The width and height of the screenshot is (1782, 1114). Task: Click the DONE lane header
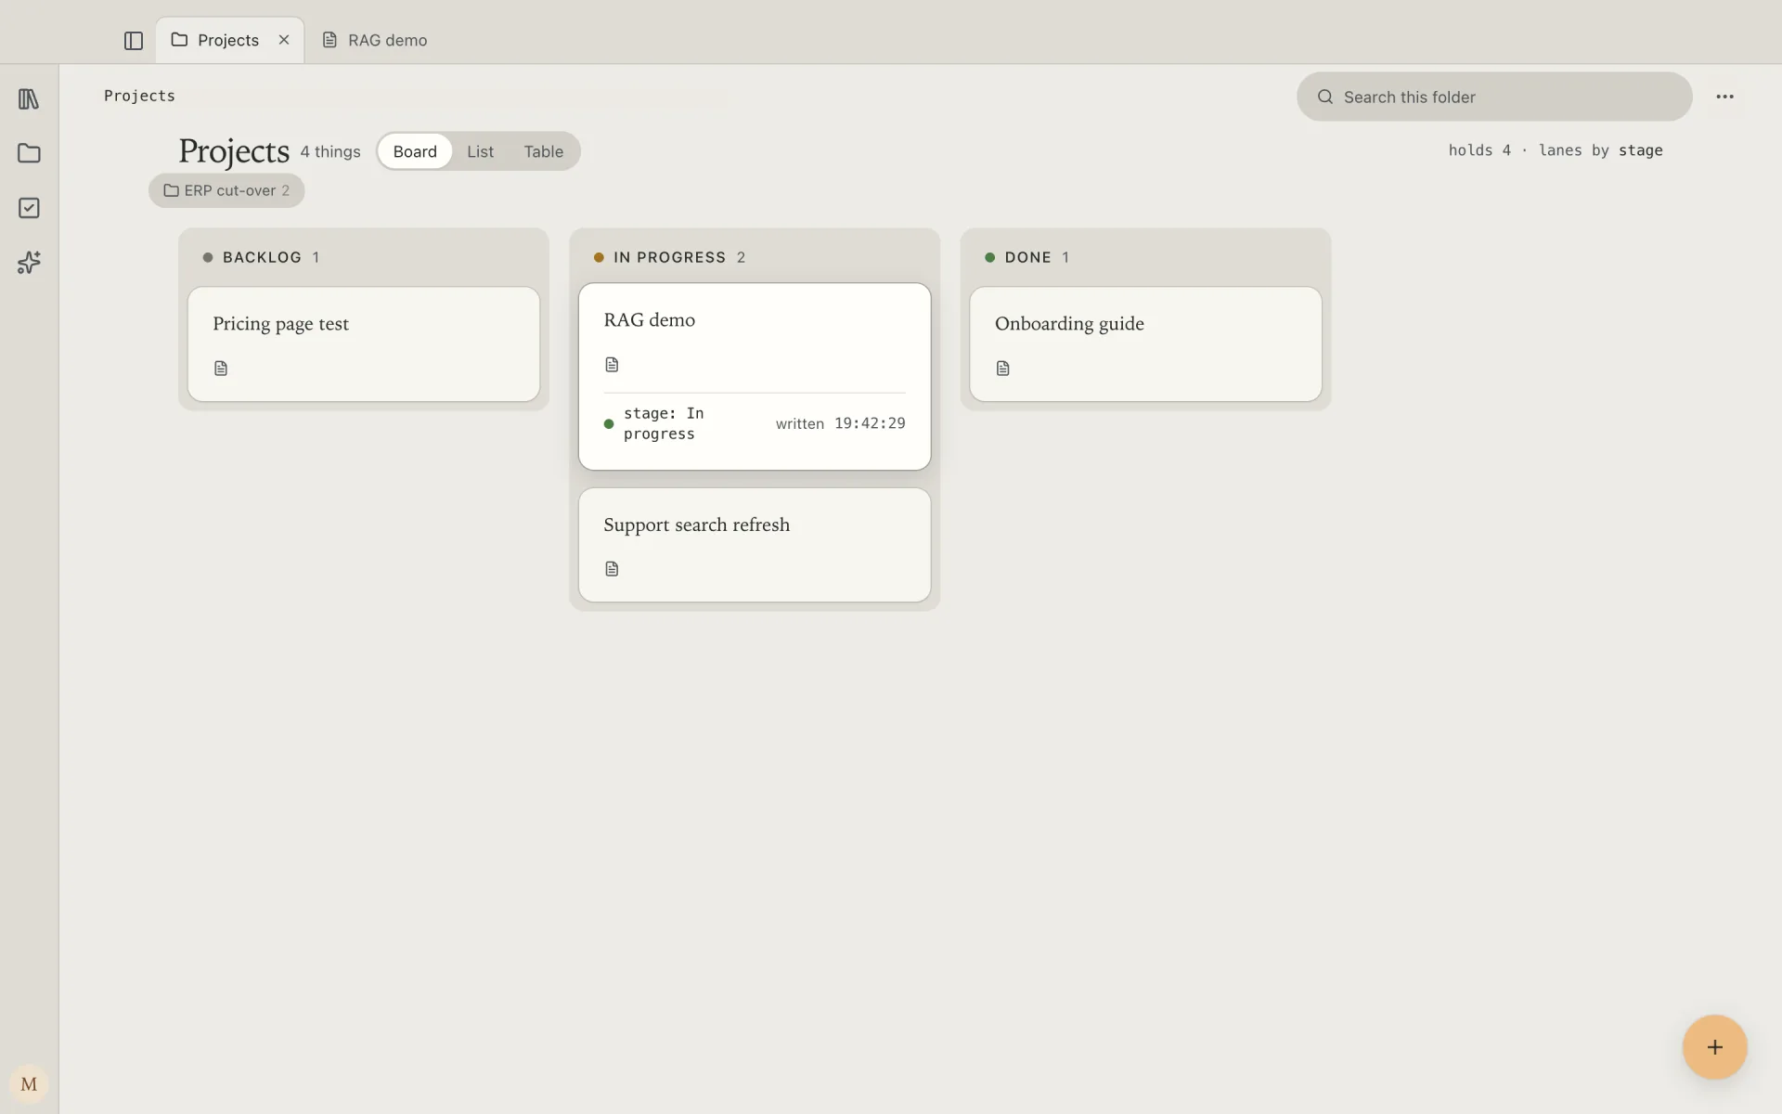(x=1027, y=257)
